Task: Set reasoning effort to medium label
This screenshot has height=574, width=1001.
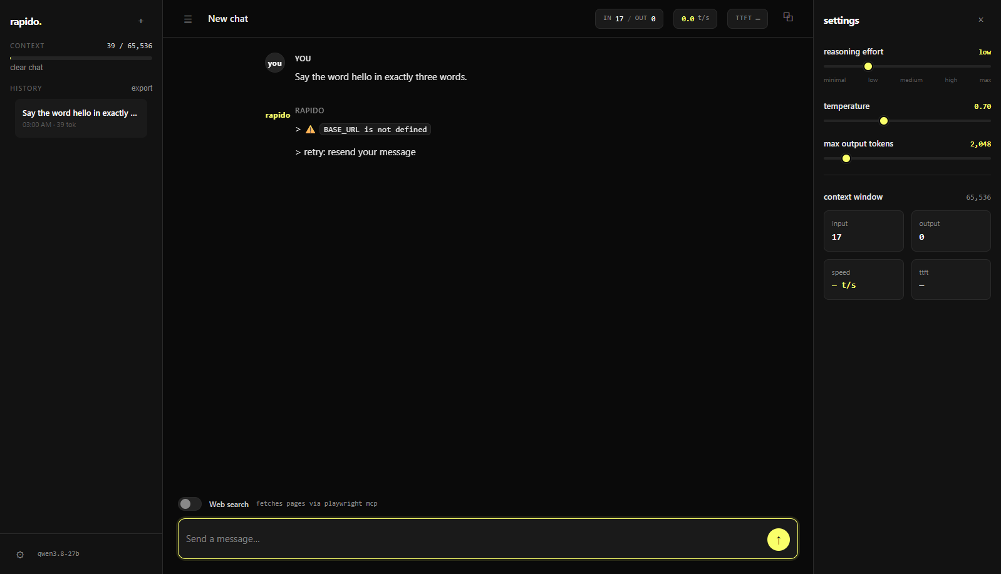Action: 911,80
